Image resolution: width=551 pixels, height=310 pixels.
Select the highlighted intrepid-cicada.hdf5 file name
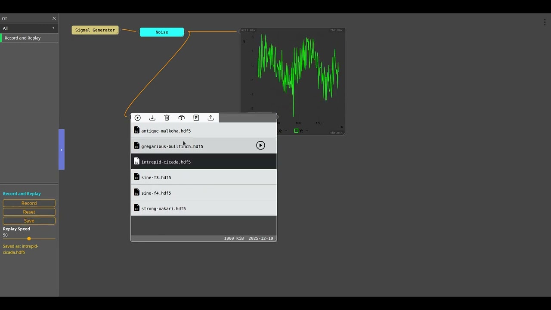click(166, 162)
